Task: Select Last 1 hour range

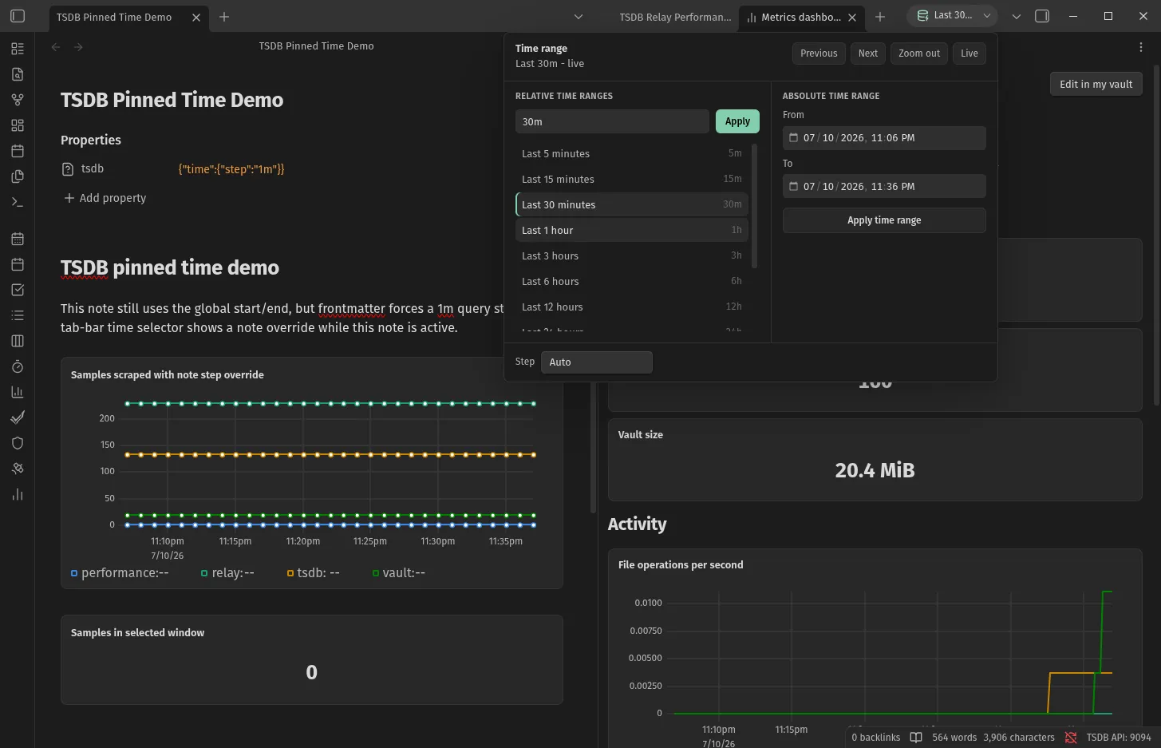Action: click(x=632, y=231)
